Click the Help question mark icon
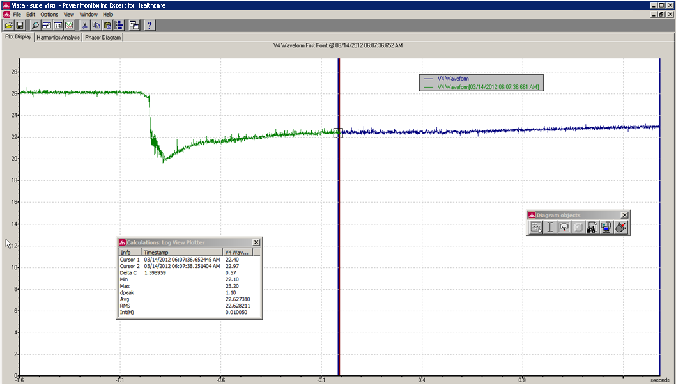Viewport: 676px width, 385px height. (149, 26)
